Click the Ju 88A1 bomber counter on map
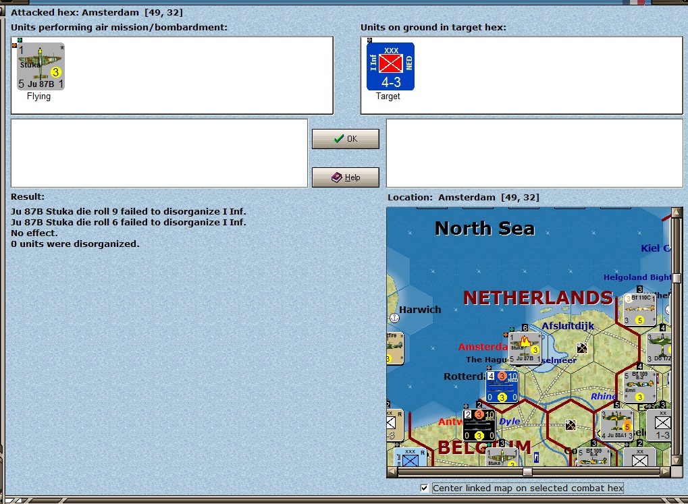 point(617,424)
